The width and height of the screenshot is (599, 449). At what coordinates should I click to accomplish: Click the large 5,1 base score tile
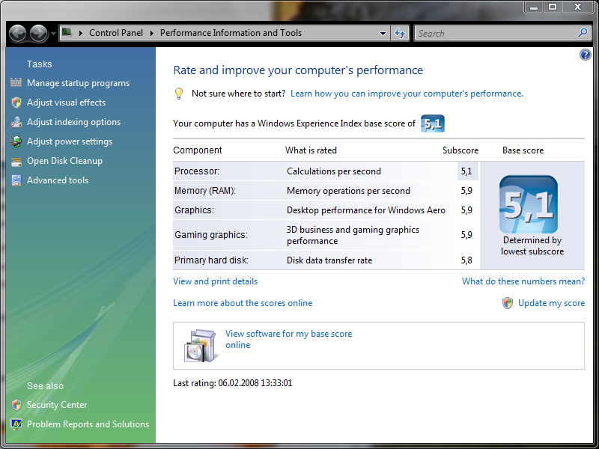coord(529,204)
